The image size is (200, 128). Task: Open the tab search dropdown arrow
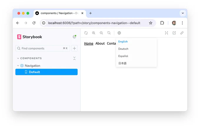point(183,13)
